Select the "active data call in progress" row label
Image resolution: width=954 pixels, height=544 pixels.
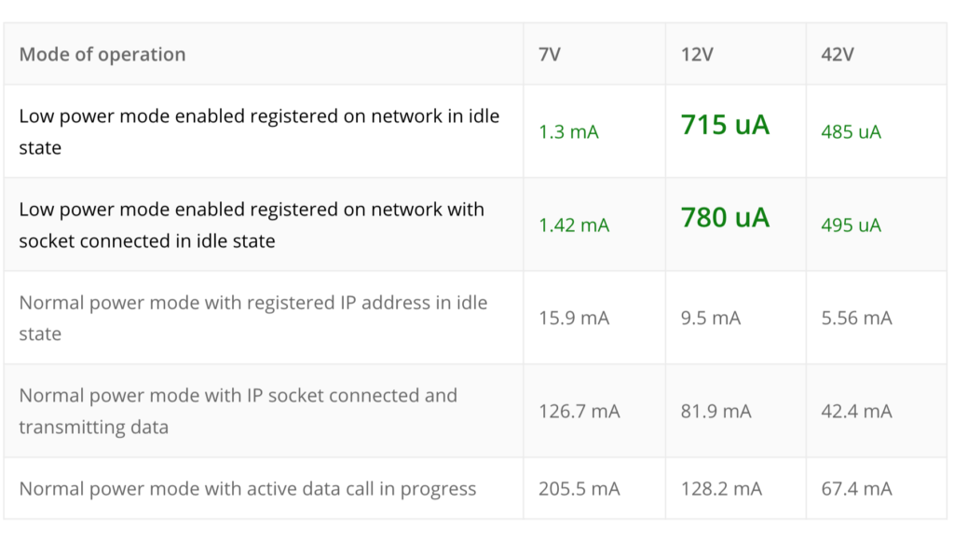click(248, 489)
